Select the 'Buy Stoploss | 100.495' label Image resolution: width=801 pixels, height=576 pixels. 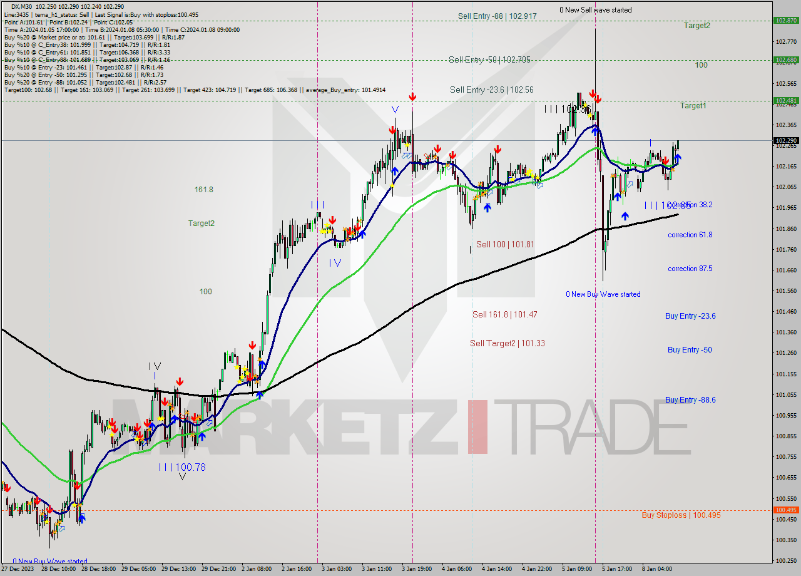pos(681,515)
